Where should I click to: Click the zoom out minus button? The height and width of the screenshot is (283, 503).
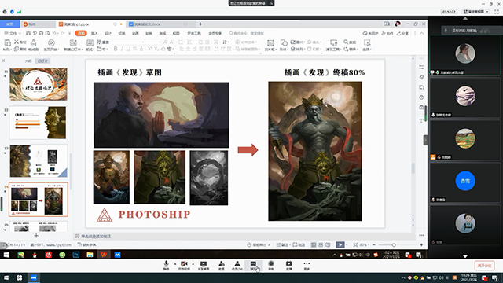[374, 244]
